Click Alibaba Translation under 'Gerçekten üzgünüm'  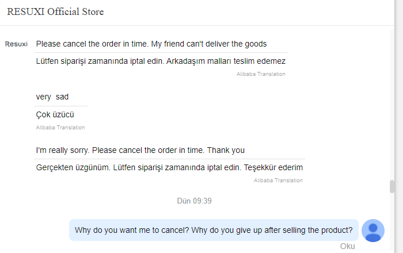[x=278, y=181]
